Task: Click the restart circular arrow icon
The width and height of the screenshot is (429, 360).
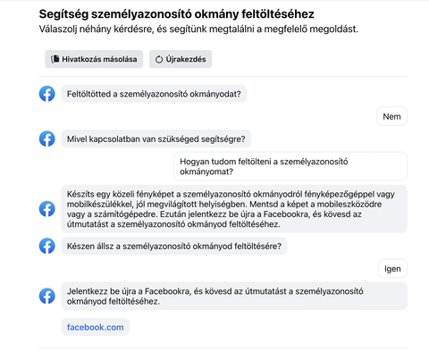Action: (x=159, y=59)
